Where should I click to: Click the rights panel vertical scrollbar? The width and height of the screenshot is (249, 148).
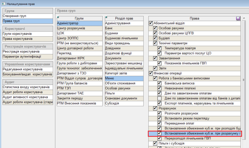(243, 80)
